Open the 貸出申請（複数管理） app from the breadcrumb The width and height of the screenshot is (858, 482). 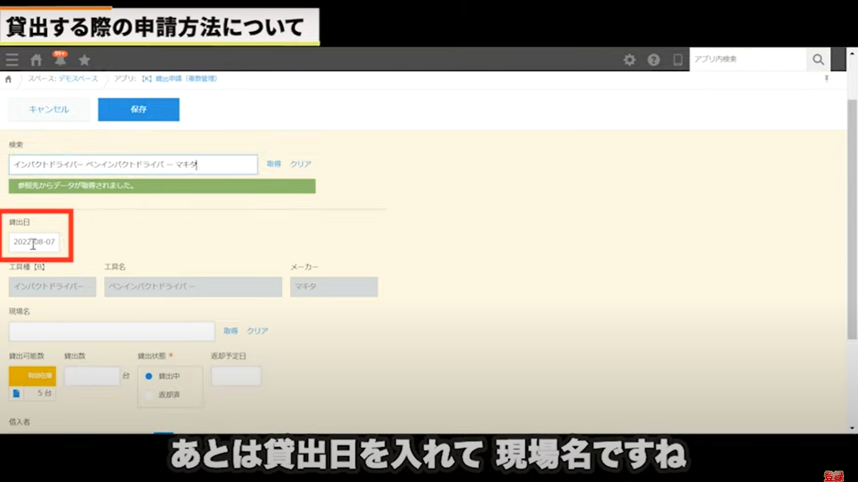coord(187,79)
